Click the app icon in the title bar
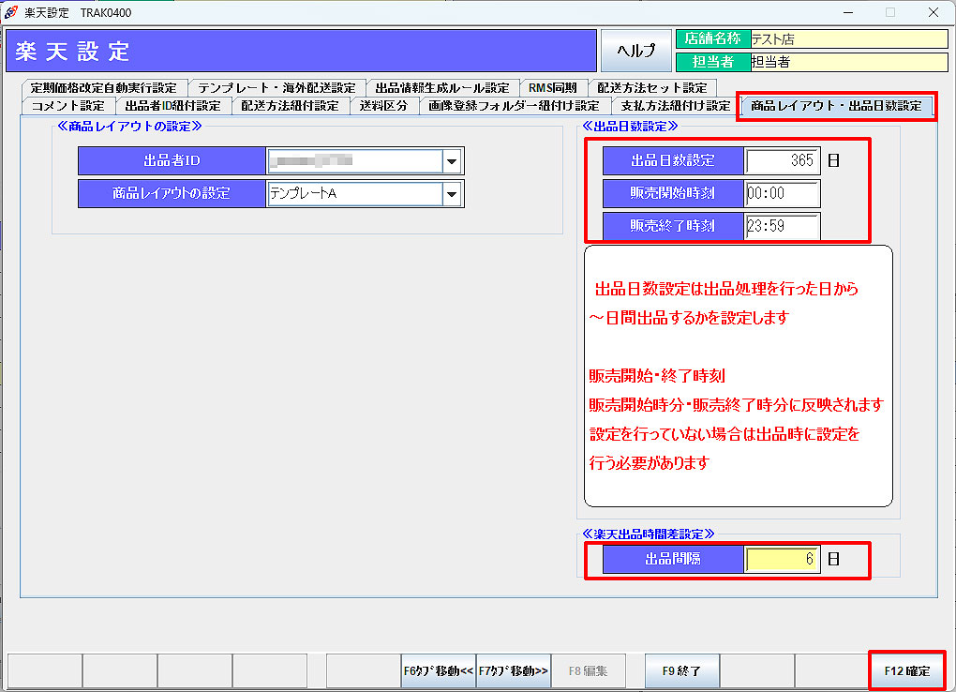956x692 pixels. point(11,12)
